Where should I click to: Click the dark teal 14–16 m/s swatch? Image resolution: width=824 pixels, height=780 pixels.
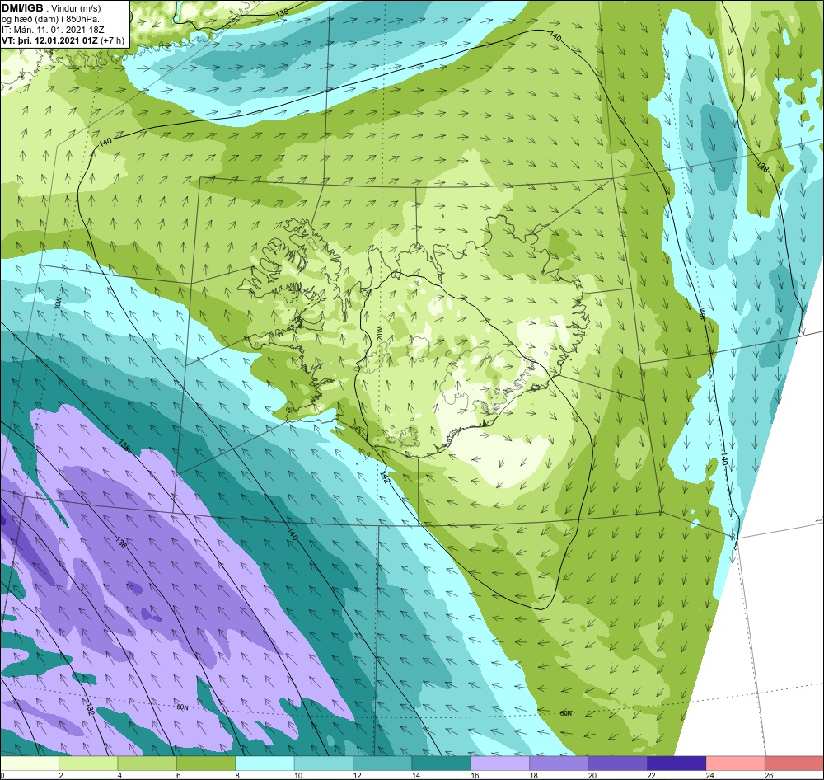442,764
